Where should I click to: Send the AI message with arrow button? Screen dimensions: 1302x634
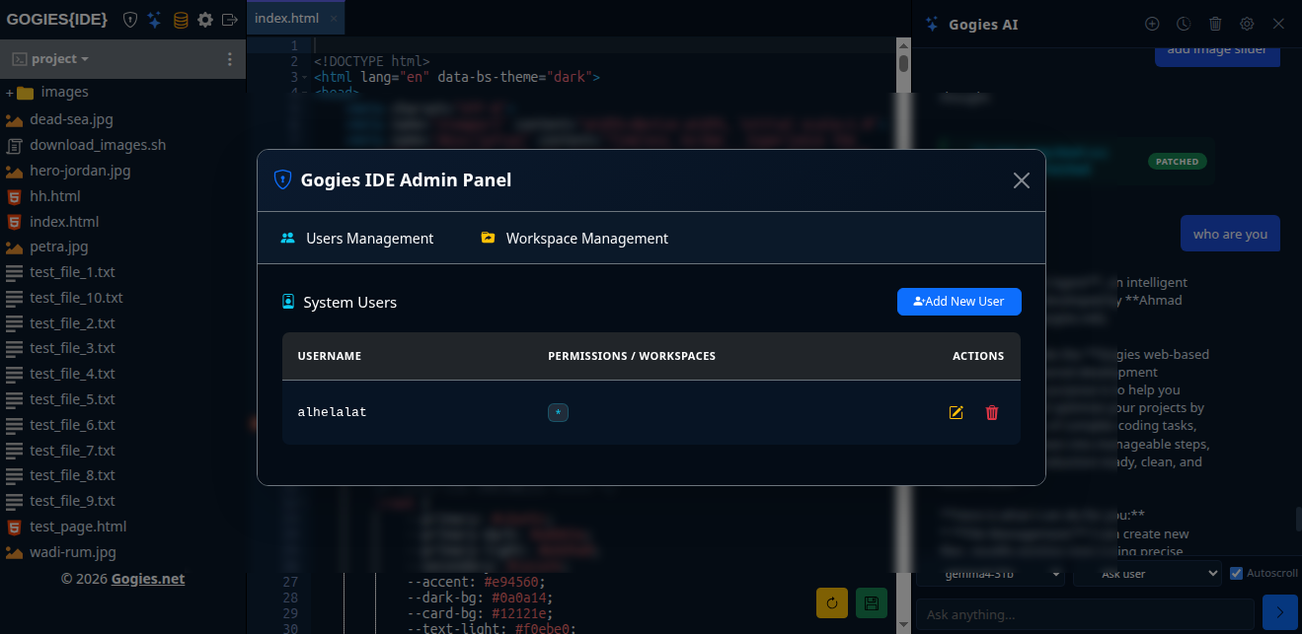tap(1280, 612)
